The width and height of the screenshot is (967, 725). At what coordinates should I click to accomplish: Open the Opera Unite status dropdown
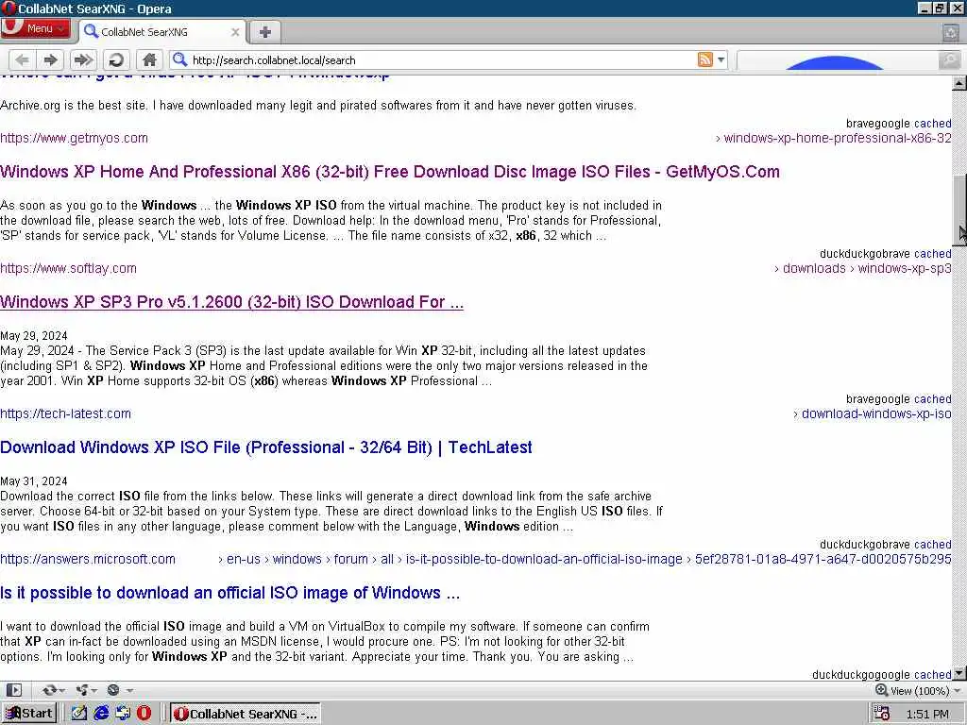coord(85,690)
